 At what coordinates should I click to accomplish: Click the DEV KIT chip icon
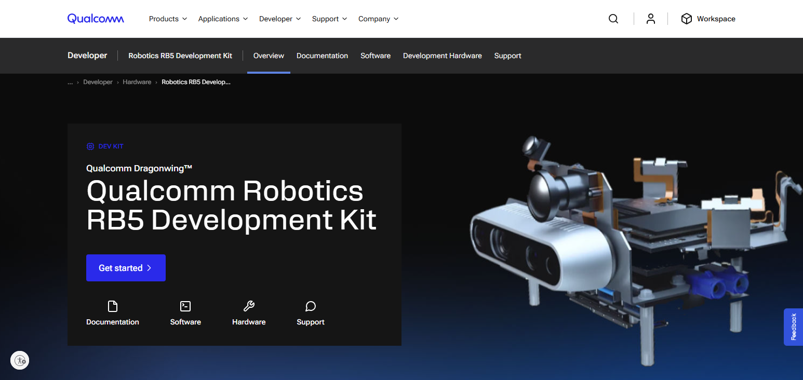point(90,146)
